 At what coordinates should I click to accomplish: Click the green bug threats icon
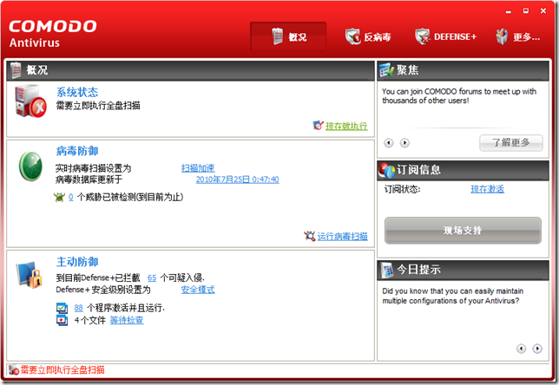[59, 197]
